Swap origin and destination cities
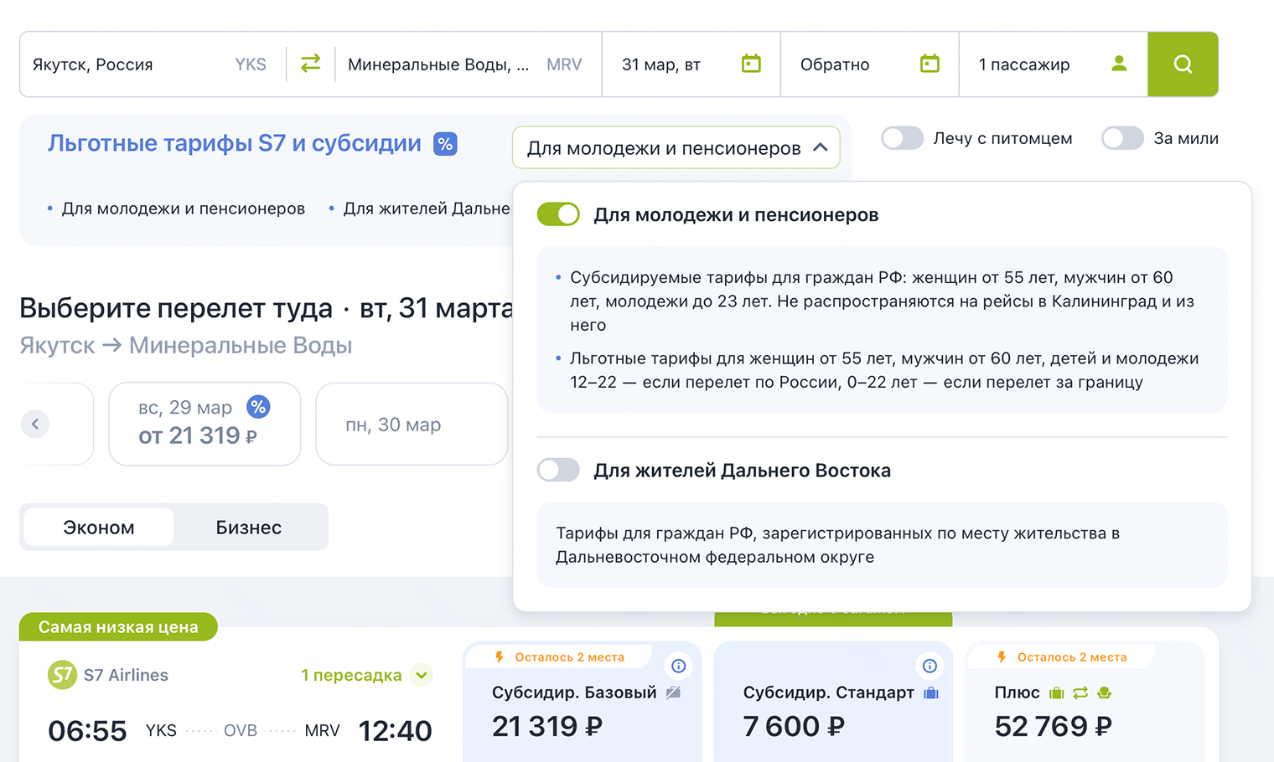This screenshot has width=1274, height=762. [310, 64]
